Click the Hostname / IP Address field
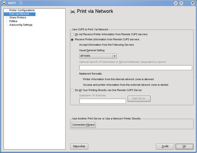This screenshot has width=197, height=153. pos(102,101)
